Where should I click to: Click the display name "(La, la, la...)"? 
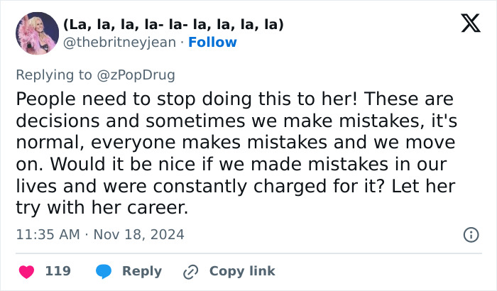pos(174,25)
